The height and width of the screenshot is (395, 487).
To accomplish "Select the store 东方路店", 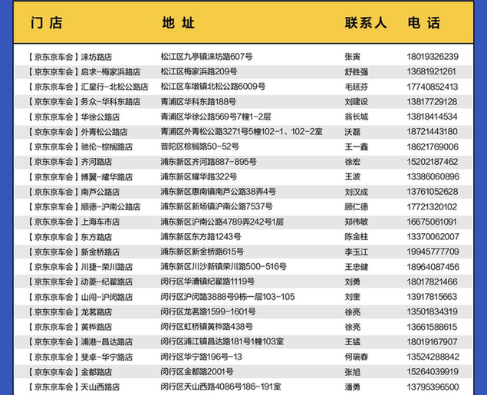I will pyautogui.click(x=97, y=237).
